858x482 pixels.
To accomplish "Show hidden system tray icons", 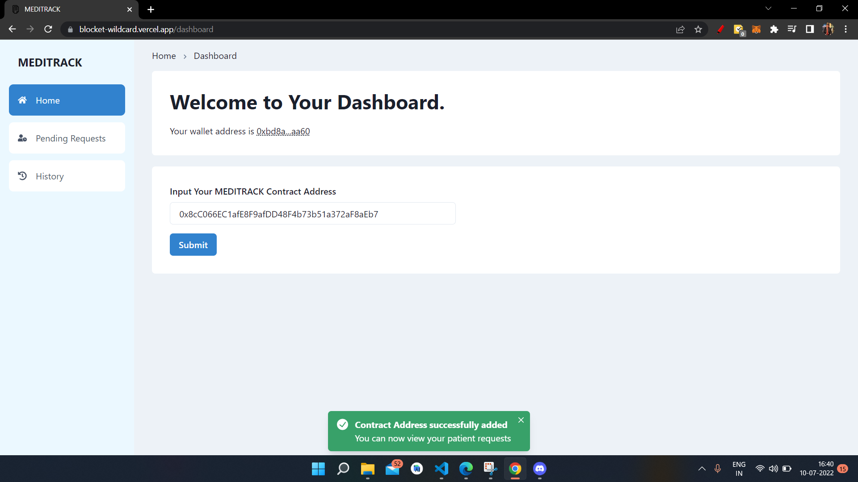I will pyautogui.click(x=702, y=469).
